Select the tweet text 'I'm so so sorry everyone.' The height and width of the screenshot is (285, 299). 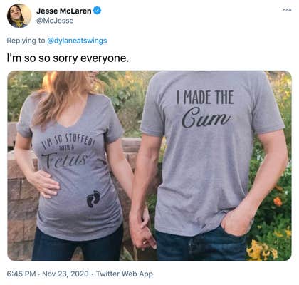click(68, 58)
